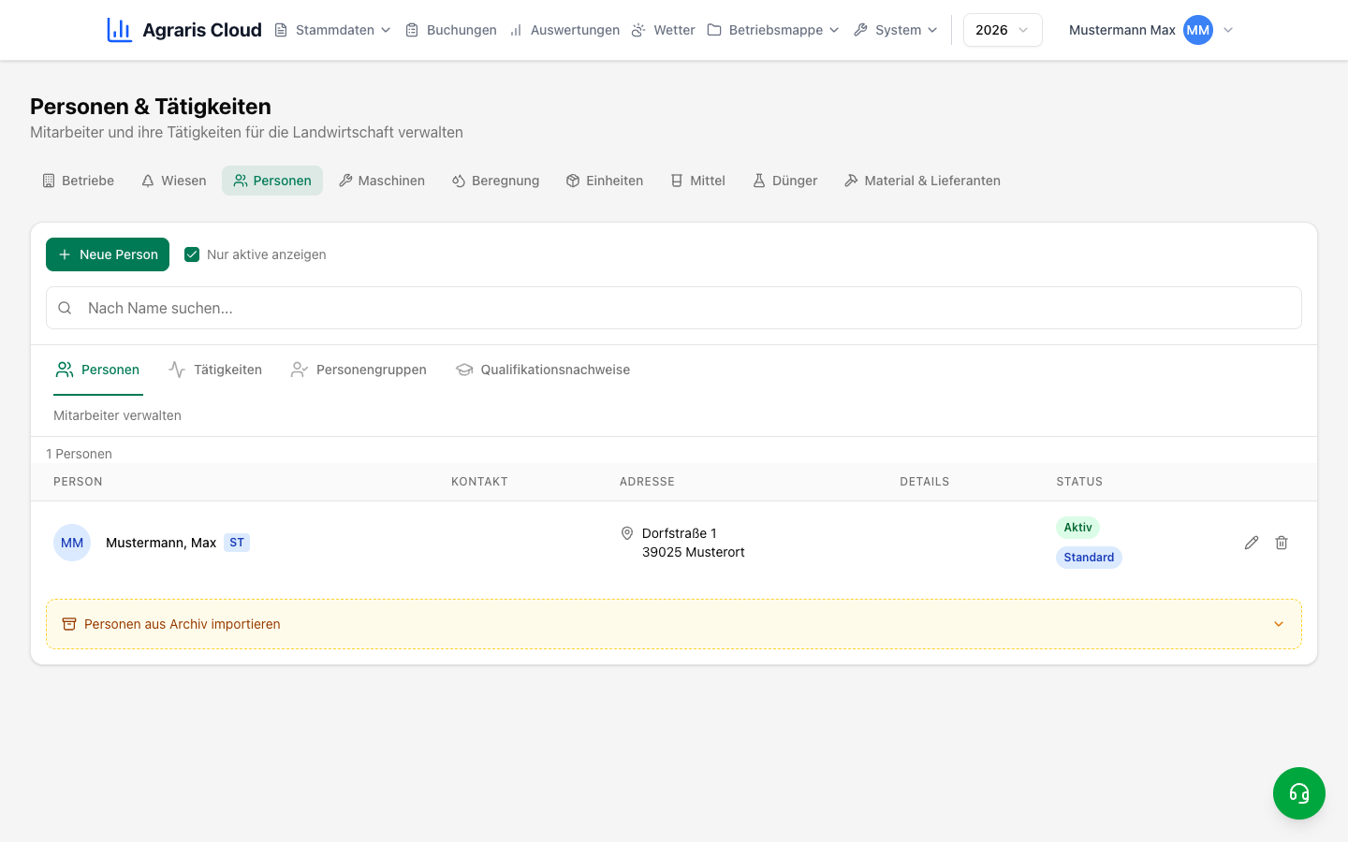Select the Personen tab in the category bar
The image size is (1348, 842).
pos(272,181)
